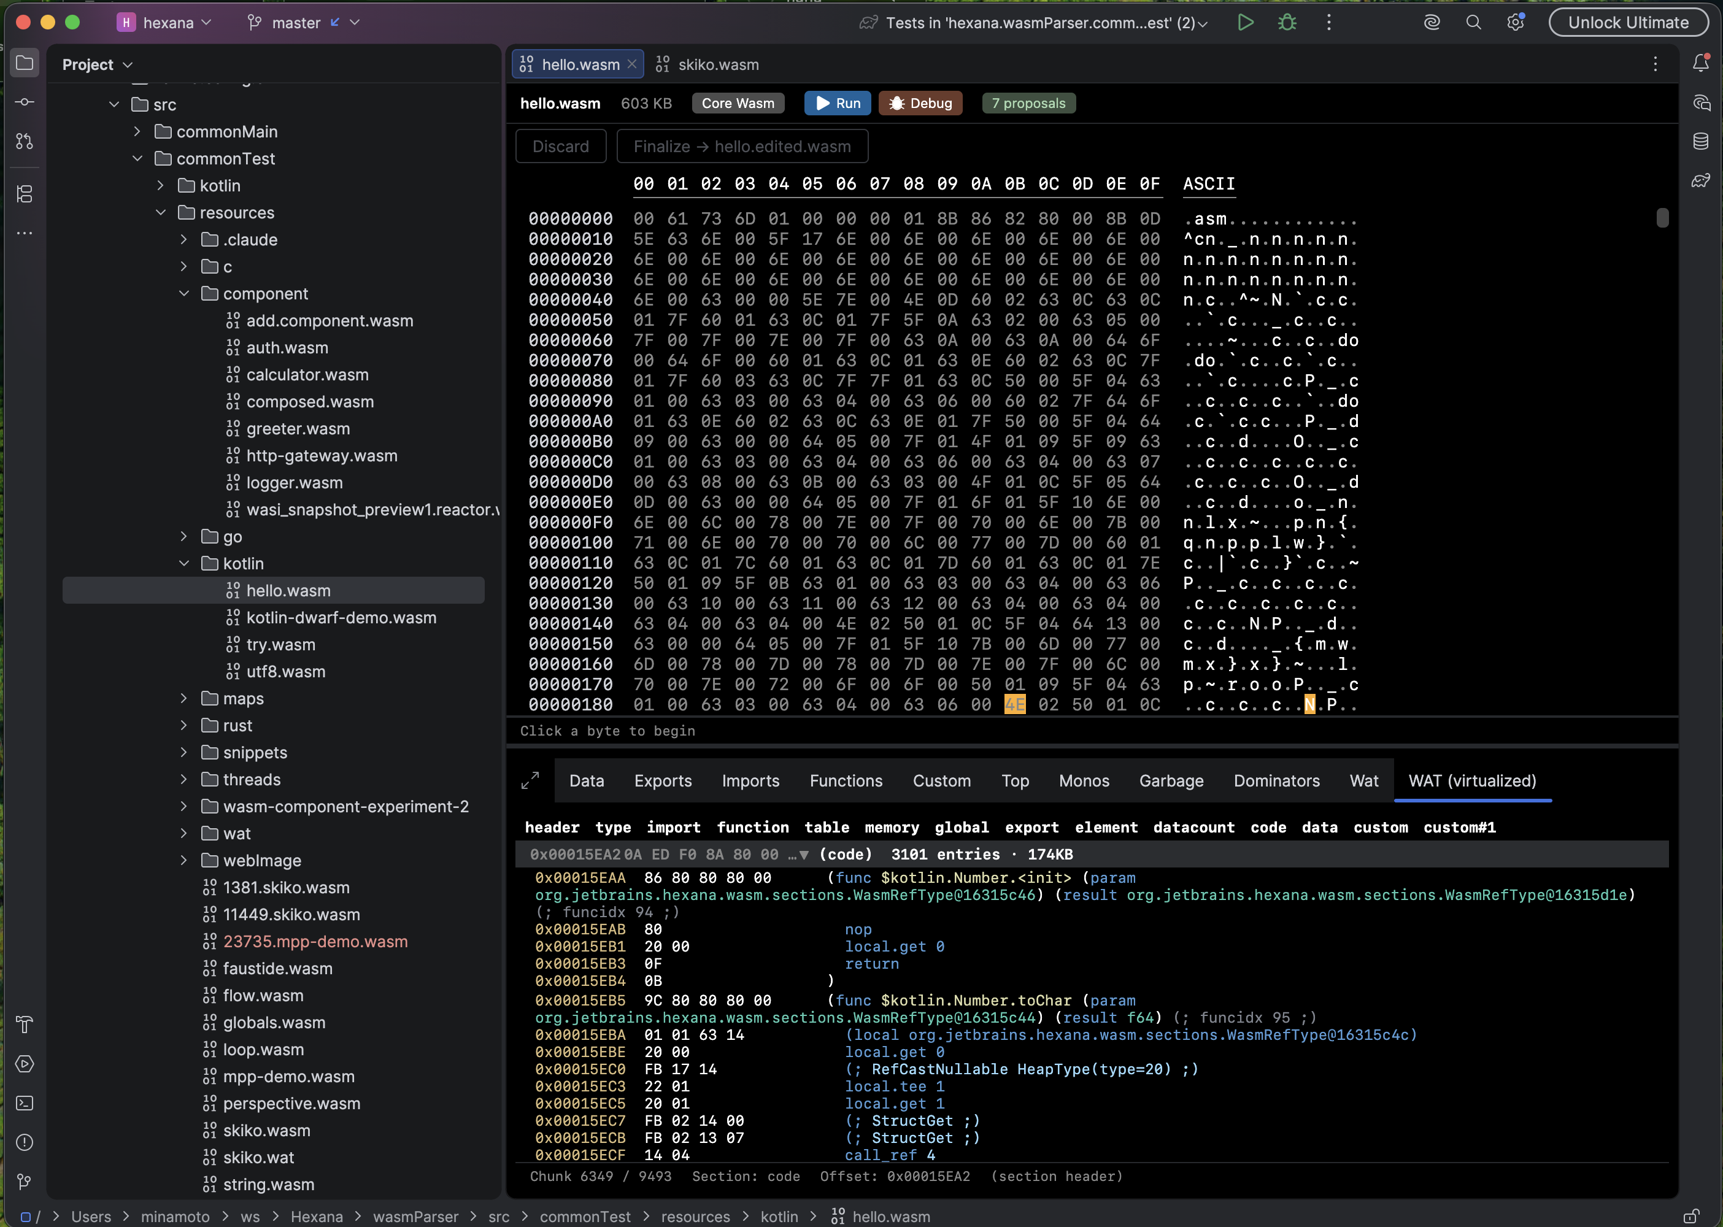Click the 7 proposals badge
This screenshot has height=1227, width=1723.
1028,102
